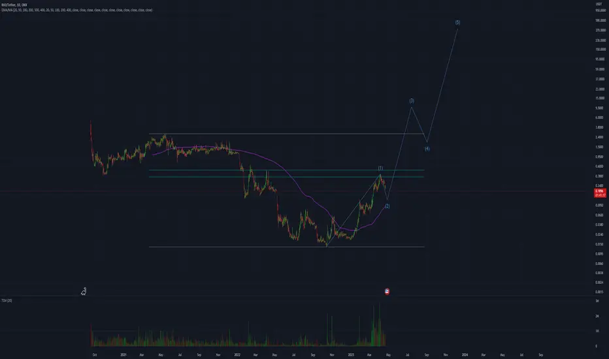Screen dimensions: 609x359
Task: Click the wave label (3)
Action: click(x=412, y=101)
